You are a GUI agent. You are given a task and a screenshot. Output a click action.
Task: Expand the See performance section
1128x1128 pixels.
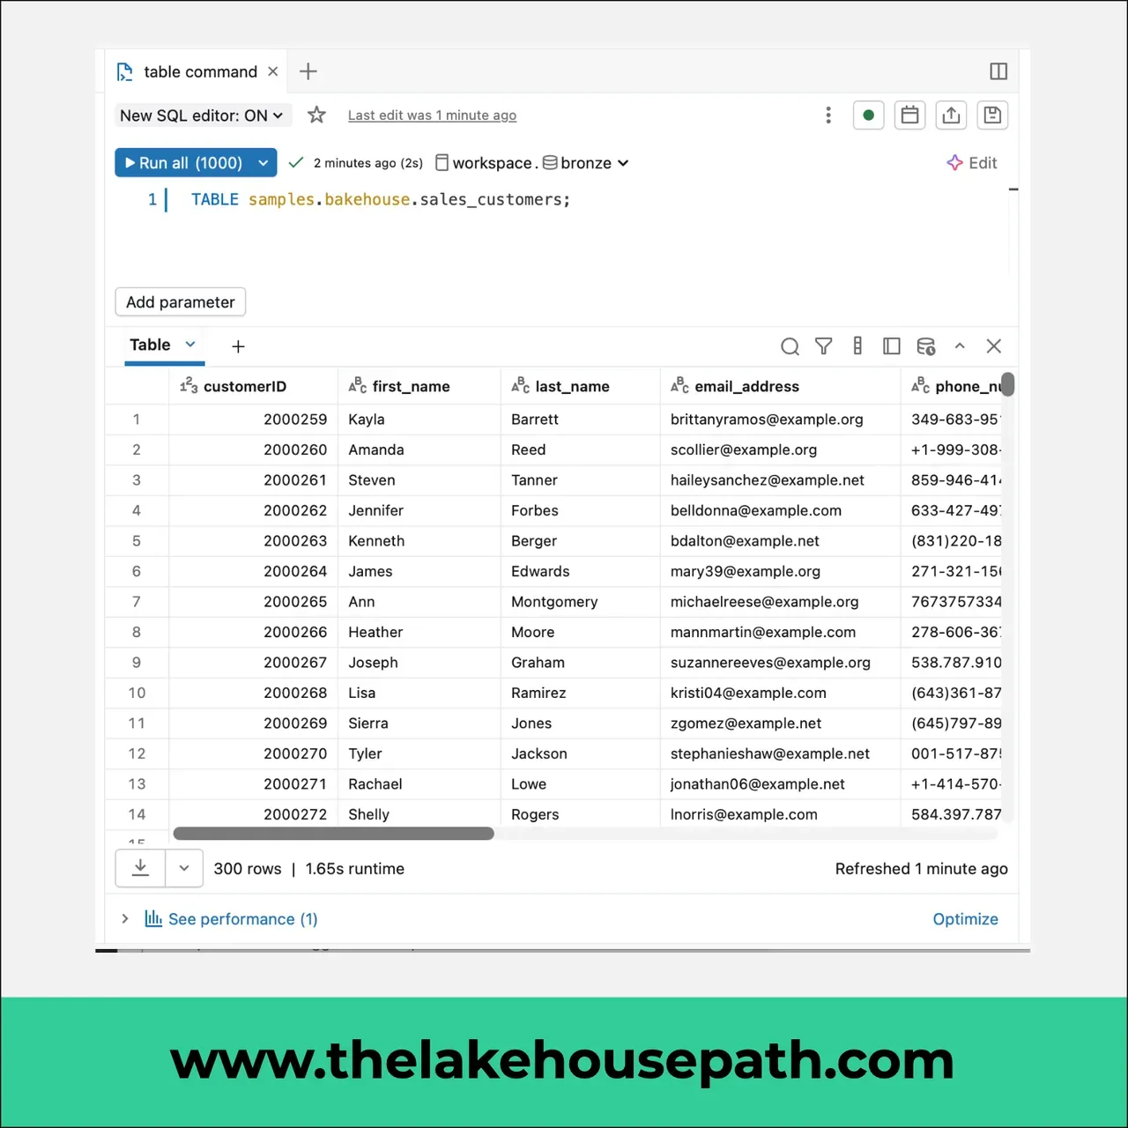[x=231, y=919]
